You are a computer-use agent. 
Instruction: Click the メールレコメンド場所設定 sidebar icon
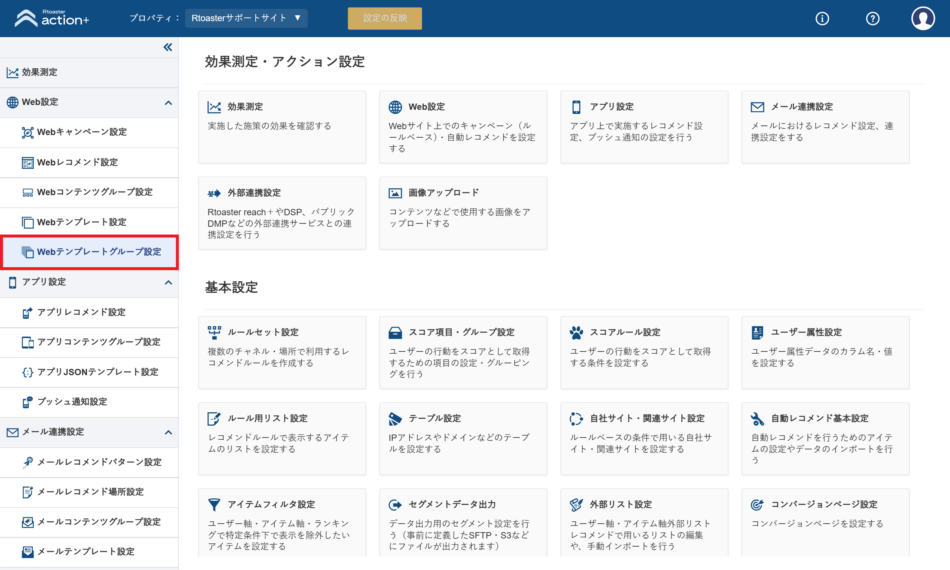coord(28,492)
